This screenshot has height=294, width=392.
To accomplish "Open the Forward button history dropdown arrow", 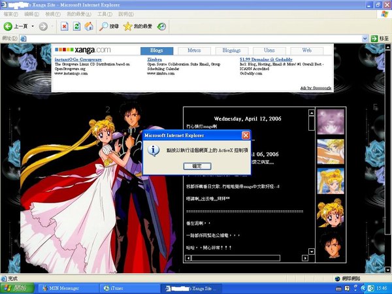I will pos(52,26).
